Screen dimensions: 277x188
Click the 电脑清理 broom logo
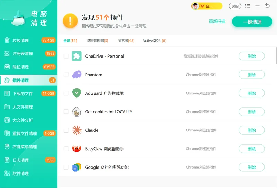coord(18,18)
